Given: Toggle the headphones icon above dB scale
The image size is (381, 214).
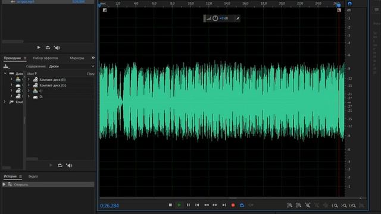Looking at the screenshot, I should click(x=349, y=4).
